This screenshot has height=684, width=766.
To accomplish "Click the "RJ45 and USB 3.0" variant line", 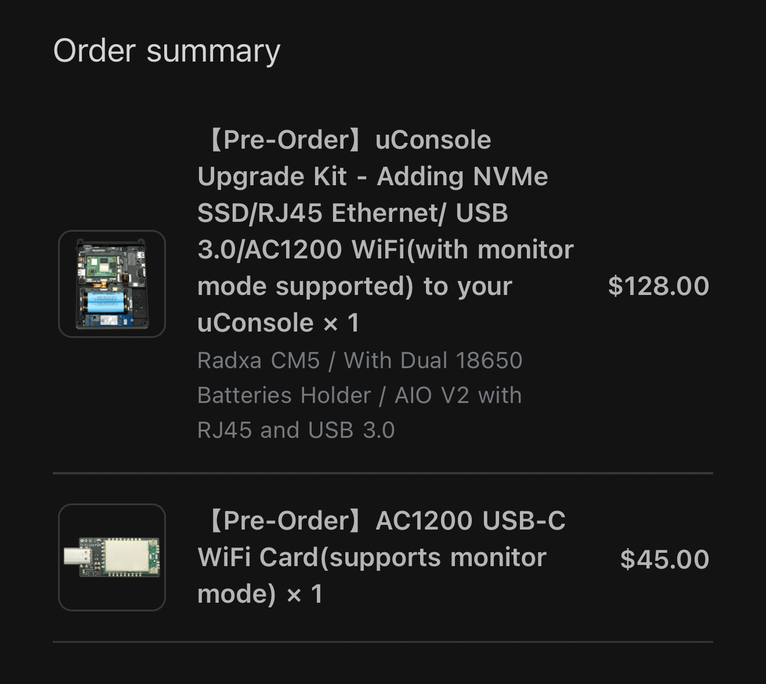I will (296, 430).
